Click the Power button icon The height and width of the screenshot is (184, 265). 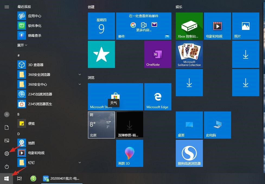click(x=7, y=167)
